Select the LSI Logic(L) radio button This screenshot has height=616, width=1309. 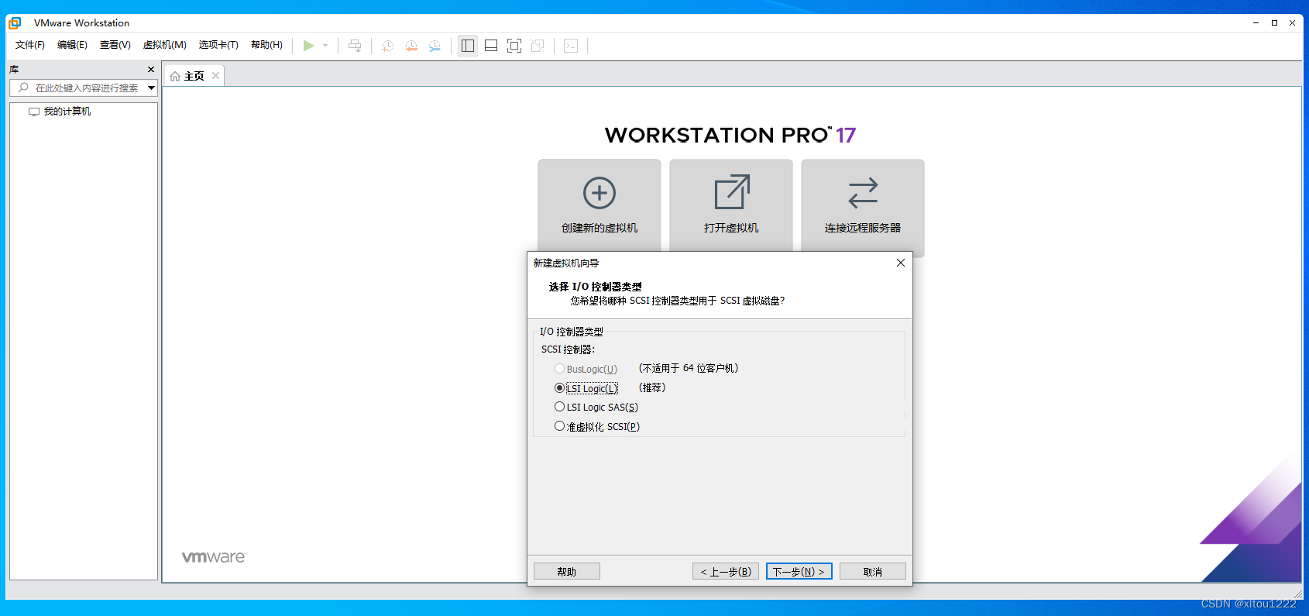click(559, 388)
